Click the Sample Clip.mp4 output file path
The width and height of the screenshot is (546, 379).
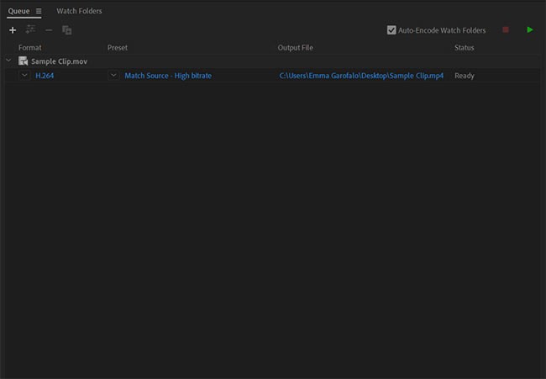(x=361, y=76)
